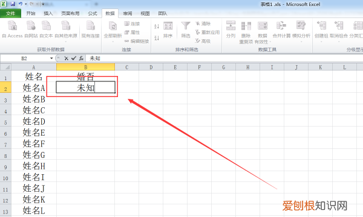Click Subtotal (分类汇总) icon
The image size is (363, 217).
(358, 26)
